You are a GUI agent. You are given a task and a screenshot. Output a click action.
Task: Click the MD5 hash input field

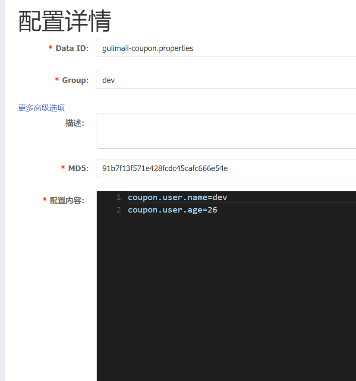click(226, 168)
